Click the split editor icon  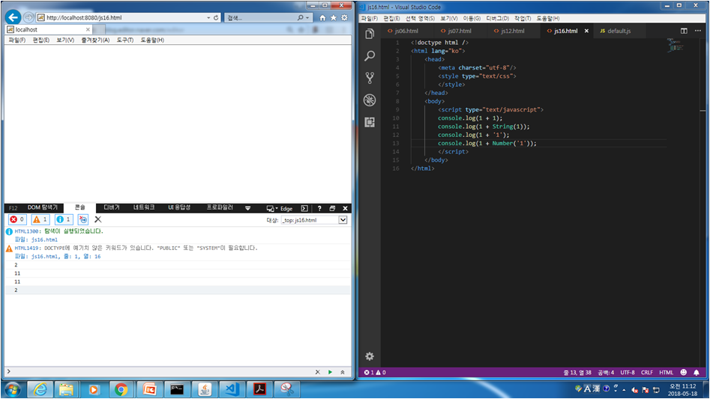(x=684, y=31)
